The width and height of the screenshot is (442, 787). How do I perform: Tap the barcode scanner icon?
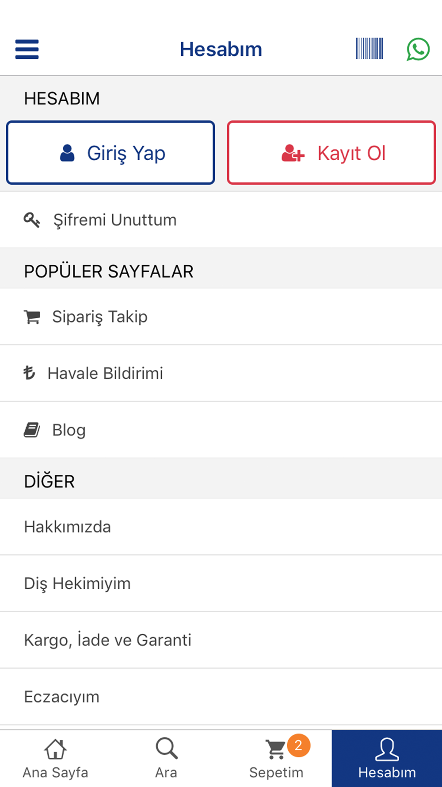tap(370, 49)
